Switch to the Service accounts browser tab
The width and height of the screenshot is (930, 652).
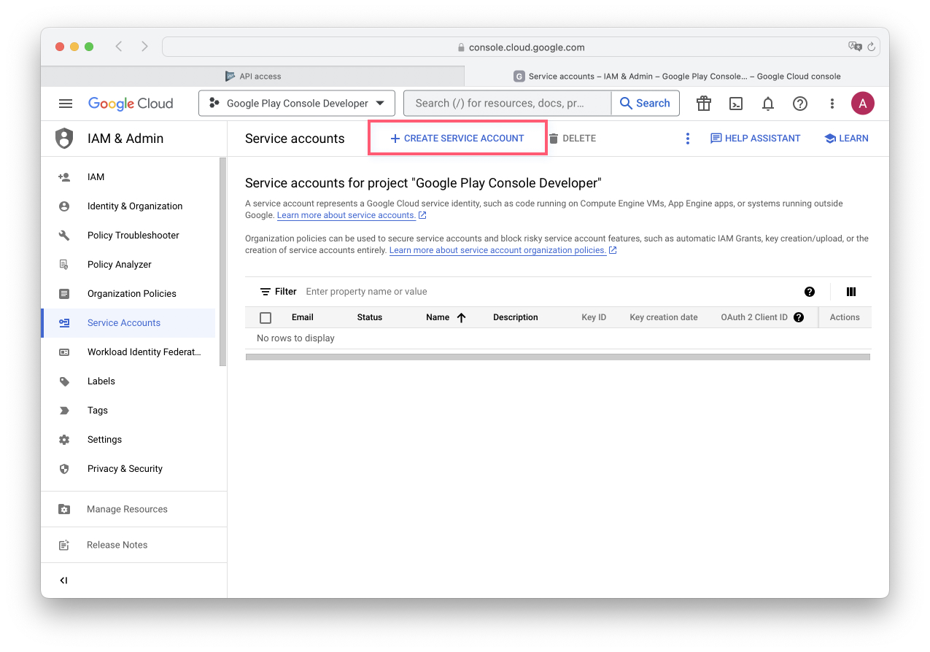(677, 76)
